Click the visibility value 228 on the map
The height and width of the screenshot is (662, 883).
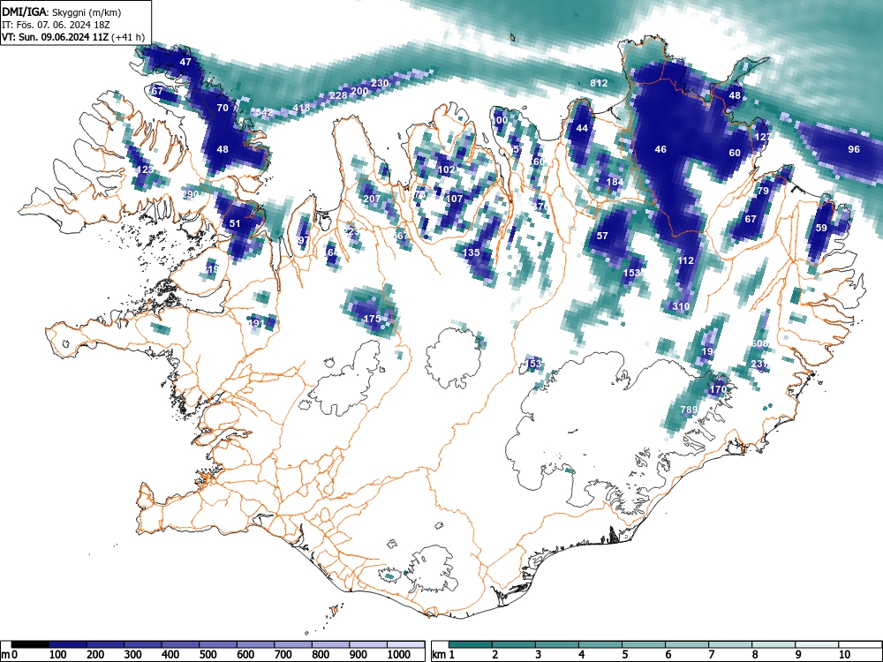coord(338,95)
